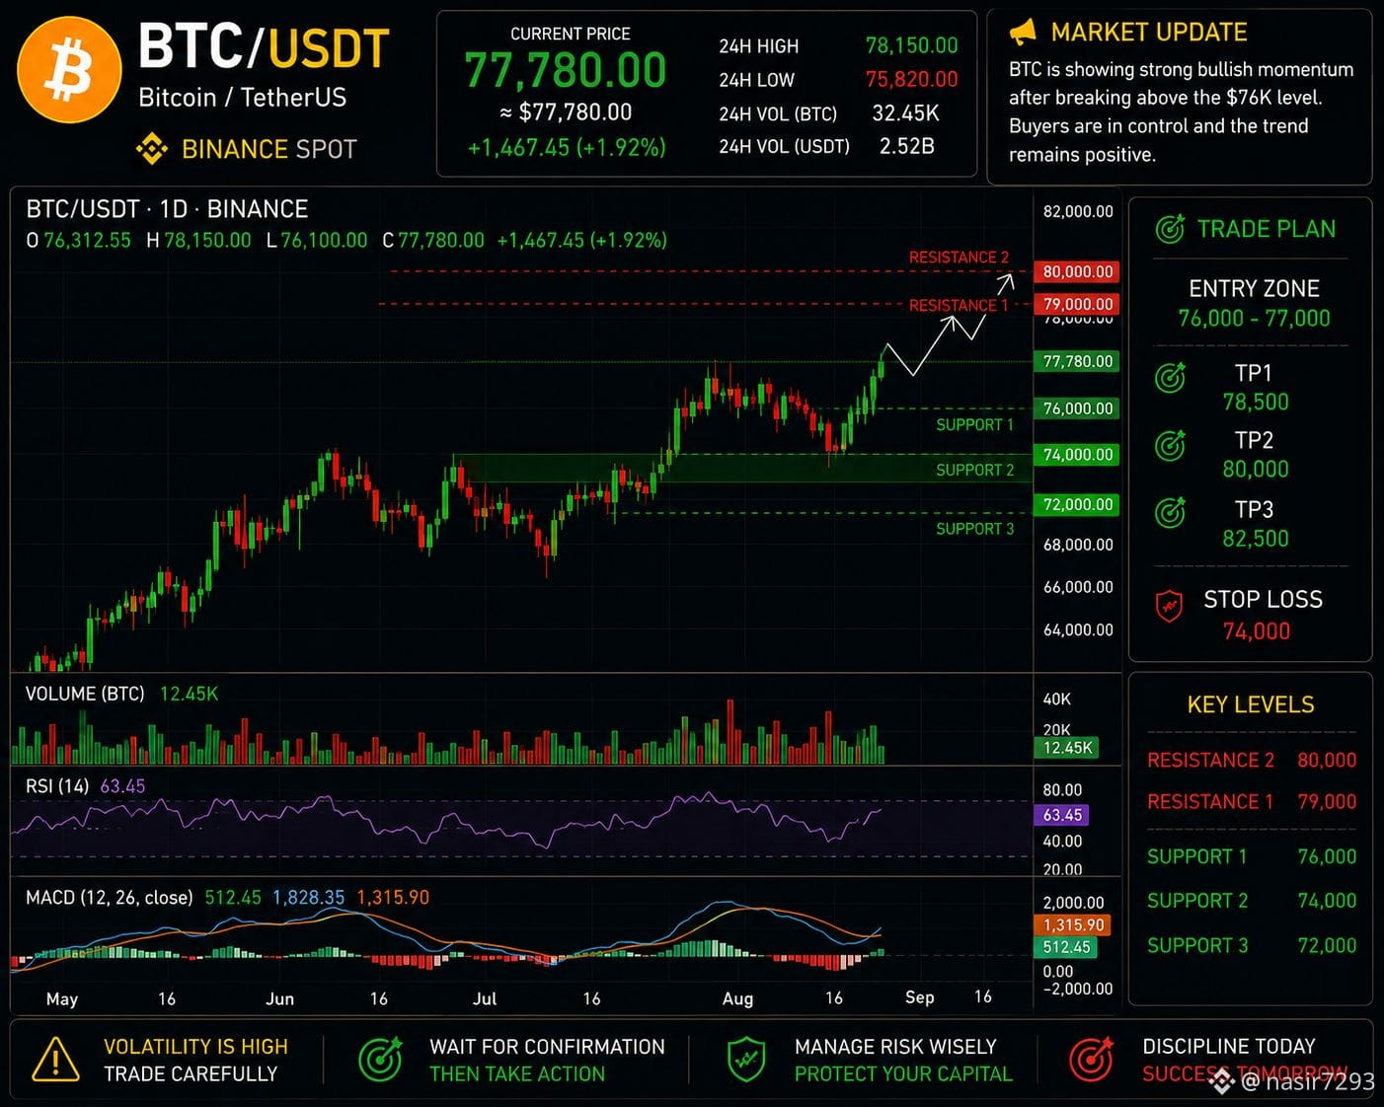Screen dimensions: 1384x1107
Task: Click the TP1 target value 78,500
Action: 1256,402
